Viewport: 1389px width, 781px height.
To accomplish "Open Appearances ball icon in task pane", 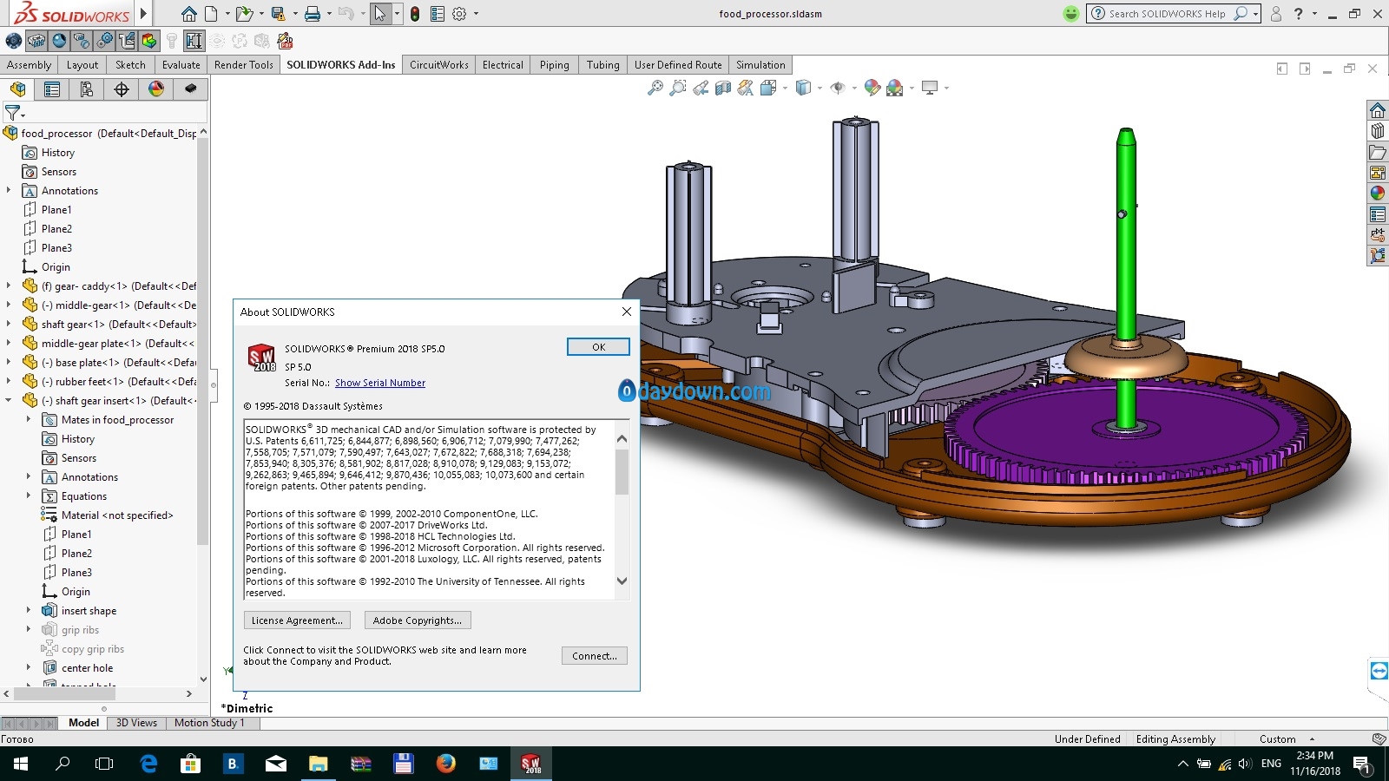I will [x=1378, y=194].
